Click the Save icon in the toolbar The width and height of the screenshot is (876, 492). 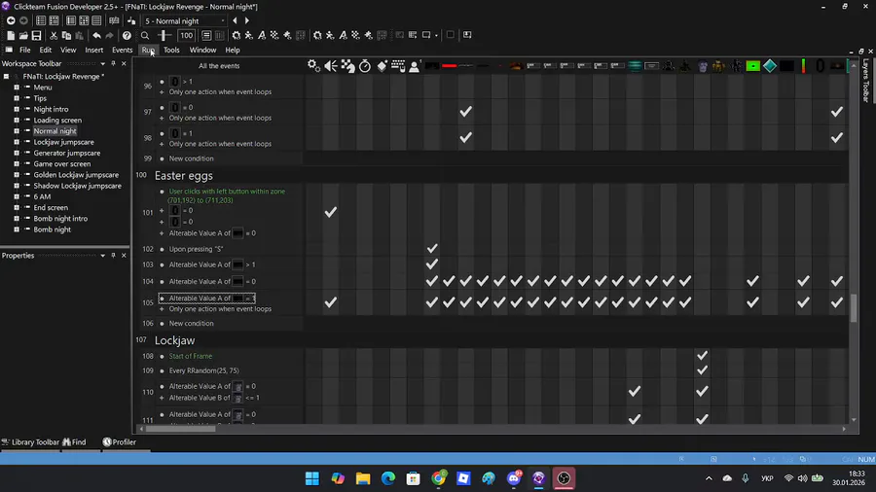[36, 36]
